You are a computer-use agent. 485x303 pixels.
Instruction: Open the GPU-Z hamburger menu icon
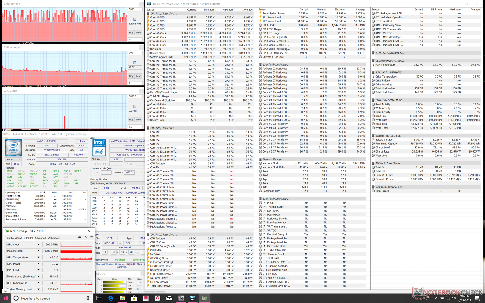point(91,237)
